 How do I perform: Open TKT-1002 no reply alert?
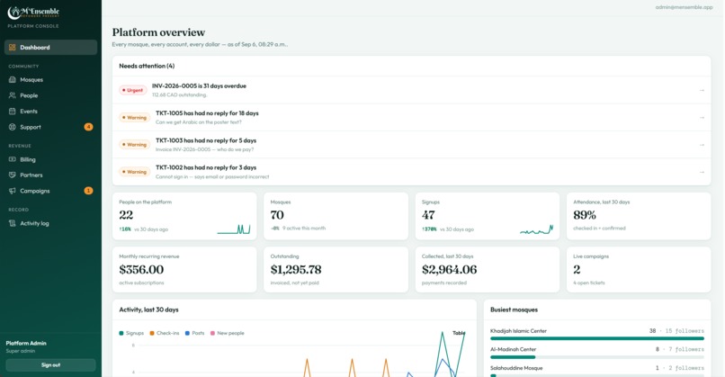point(411,172)
